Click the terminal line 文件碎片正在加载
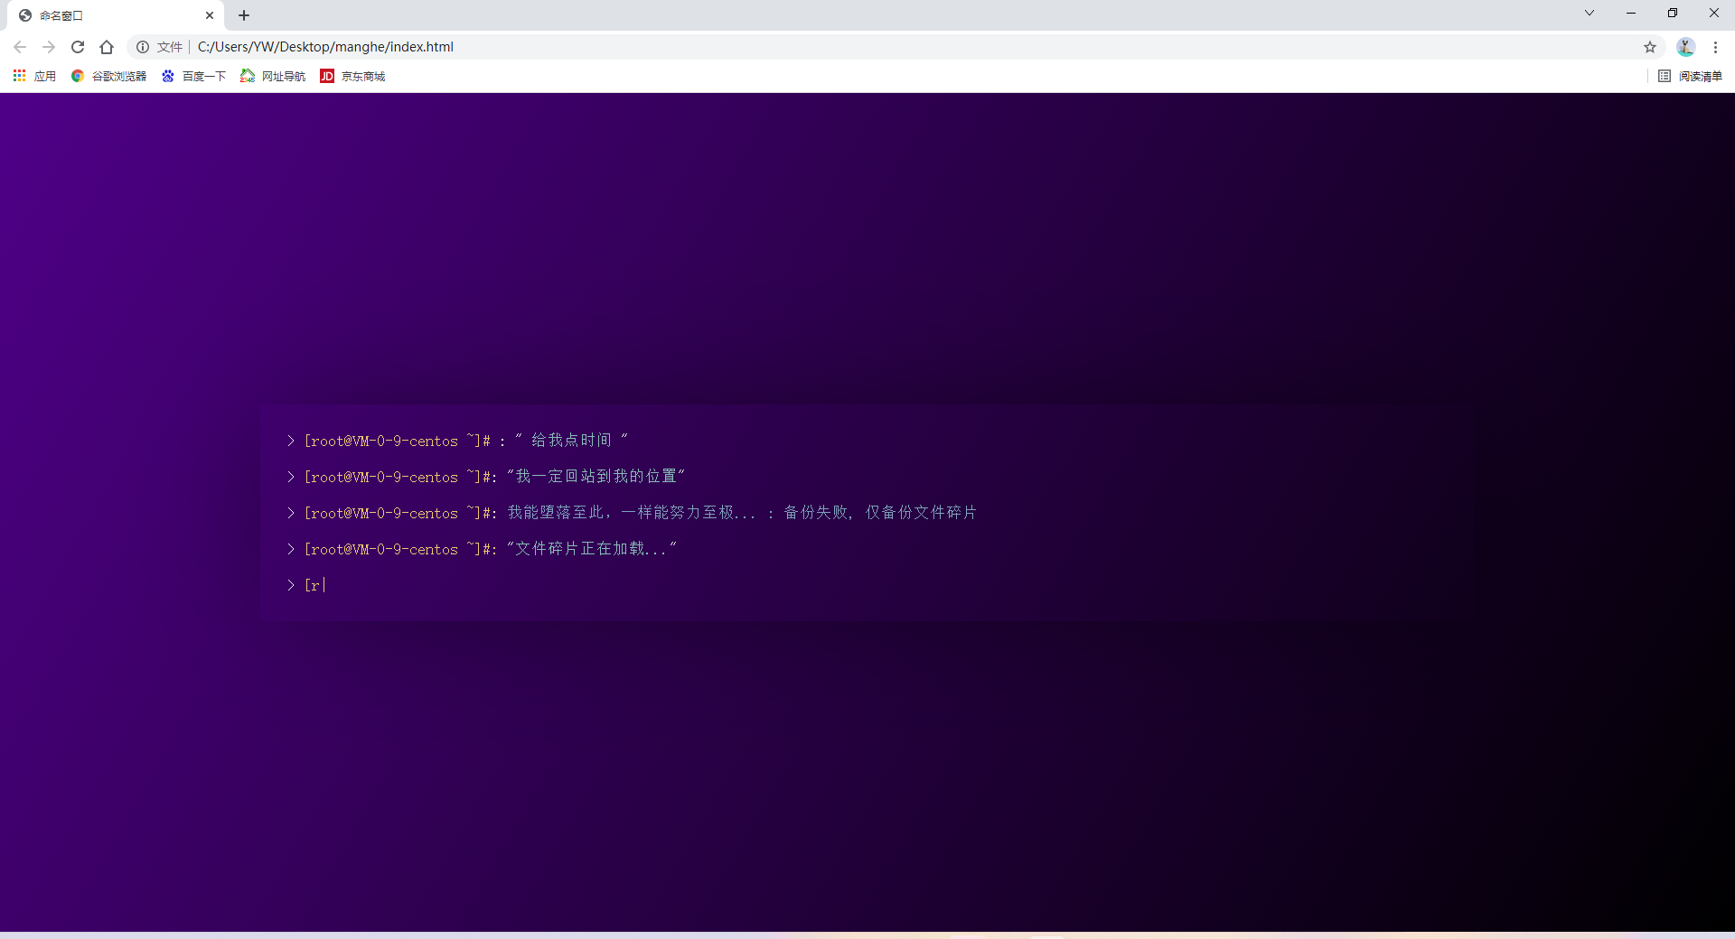Image resolution: width=1735 pixels, height=939 pixels. (x=591, y=549)
